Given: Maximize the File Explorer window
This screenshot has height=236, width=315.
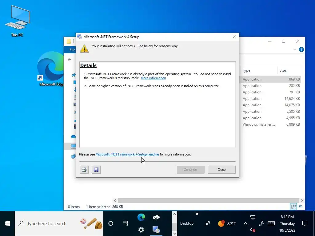Looking at the screenshot, I should point(284,41).
